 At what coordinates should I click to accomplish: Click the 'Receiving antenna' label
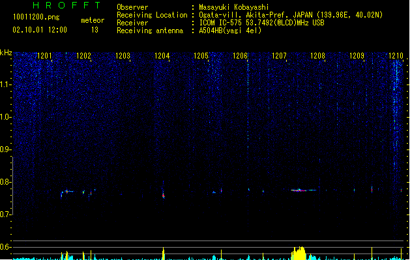click(150, 31)
